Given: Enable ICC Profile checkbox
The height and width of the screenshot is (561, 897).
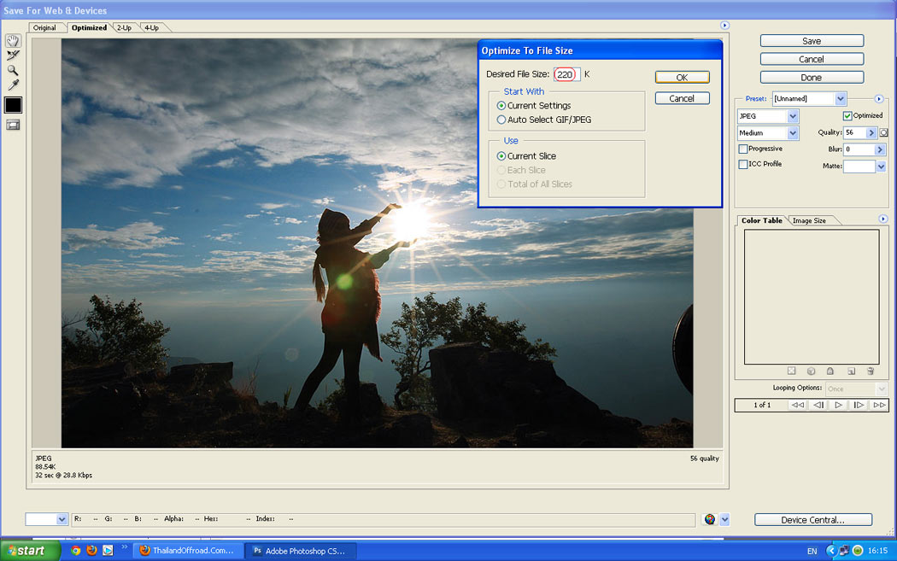Looking at the screenshot, I should click(743, 164).
